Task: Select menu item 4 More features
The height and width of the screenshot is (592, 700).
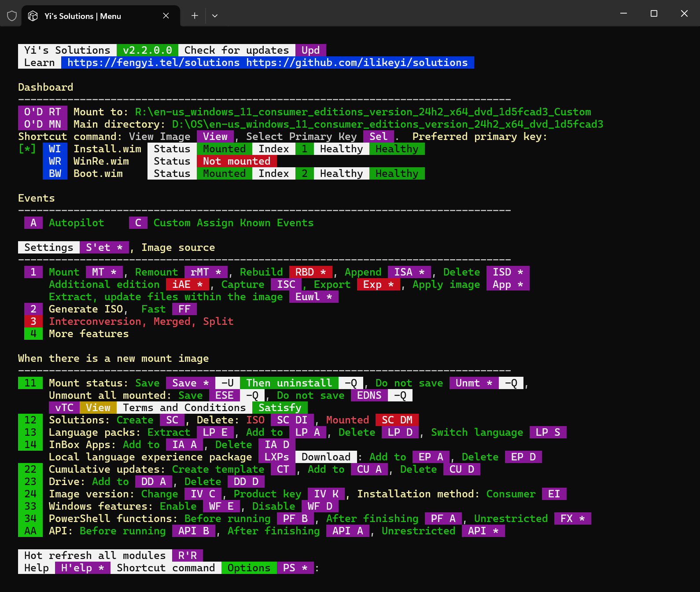Action: pos(33,334)
